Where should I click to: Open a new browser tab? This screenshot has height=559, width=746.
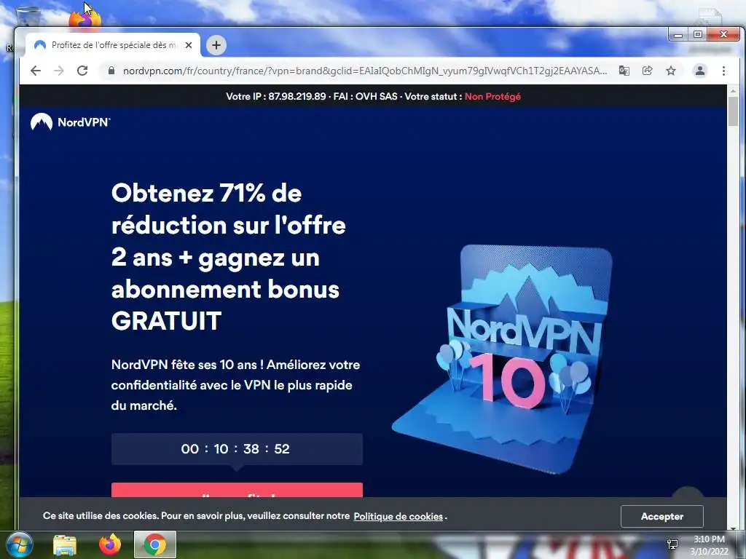coord(216,45)
